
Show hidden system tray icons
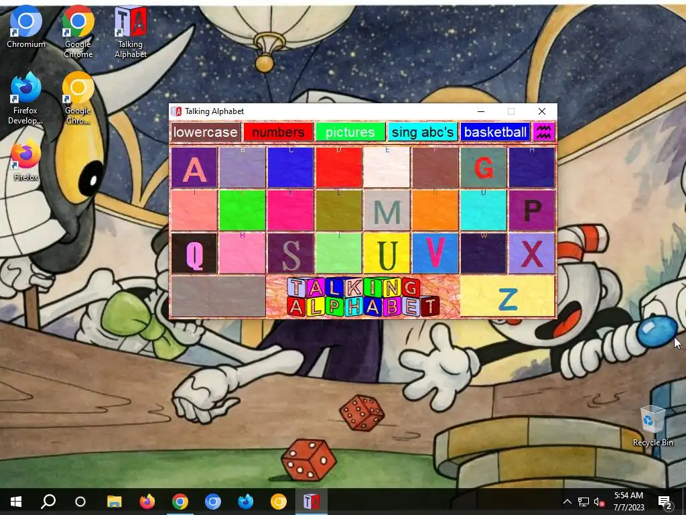point(567,502)
